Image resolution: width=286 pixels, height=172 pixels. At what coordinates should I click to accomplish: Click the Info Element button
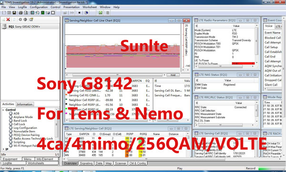[x=45, y=159]
